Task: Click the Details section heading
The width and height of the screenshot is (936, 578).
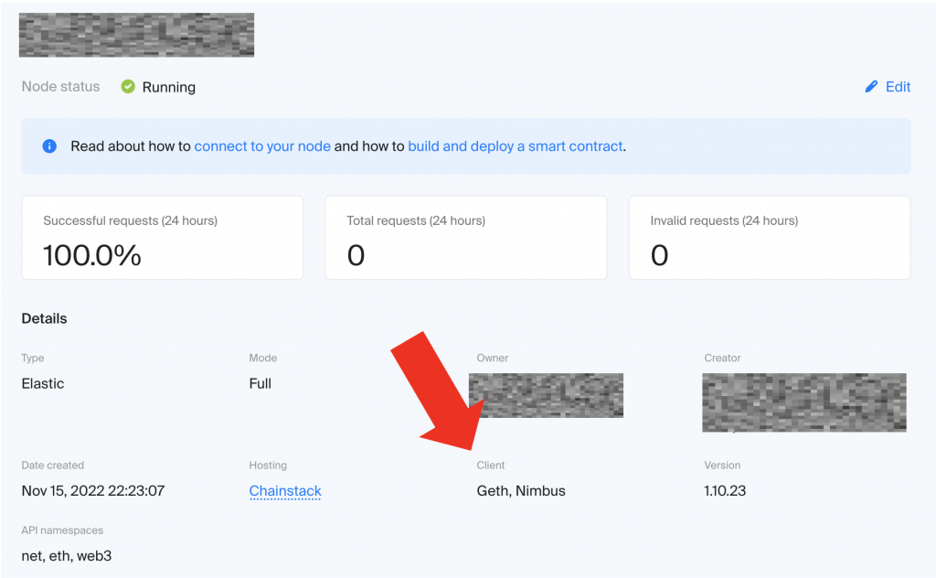Action: coord(44,319)
